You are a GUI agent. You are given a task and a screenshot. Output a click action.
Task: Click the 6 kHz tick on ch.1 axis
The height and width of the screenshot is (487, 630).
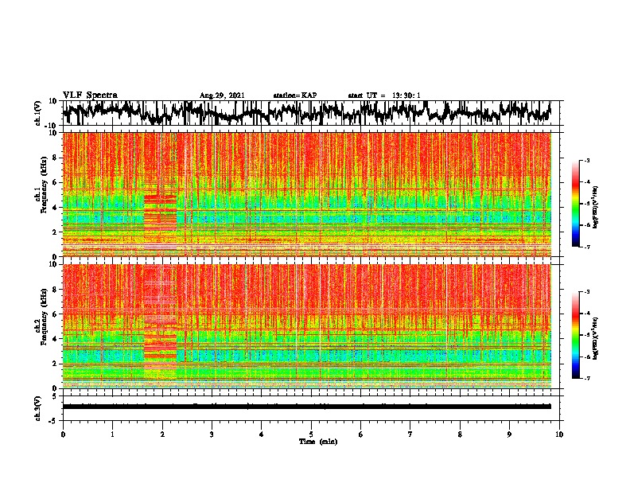(55, 182)
